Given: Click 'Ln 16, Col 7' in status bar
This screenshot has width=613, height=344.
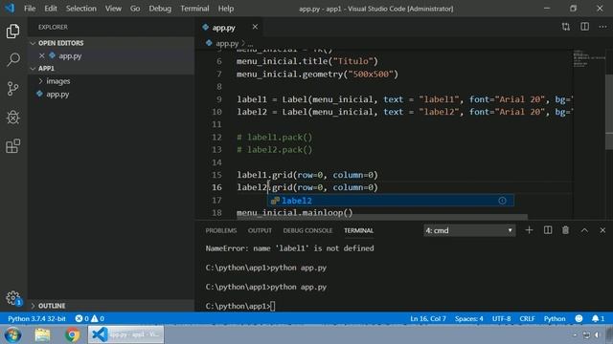Looking at the screenshot, I should [x=428, y=318].
